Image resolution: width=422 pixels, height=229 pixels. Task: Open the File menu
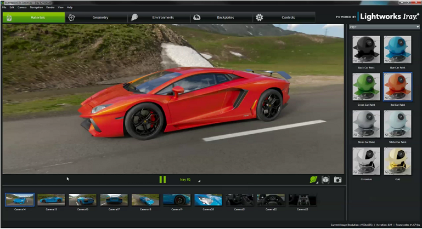point(4,8)
